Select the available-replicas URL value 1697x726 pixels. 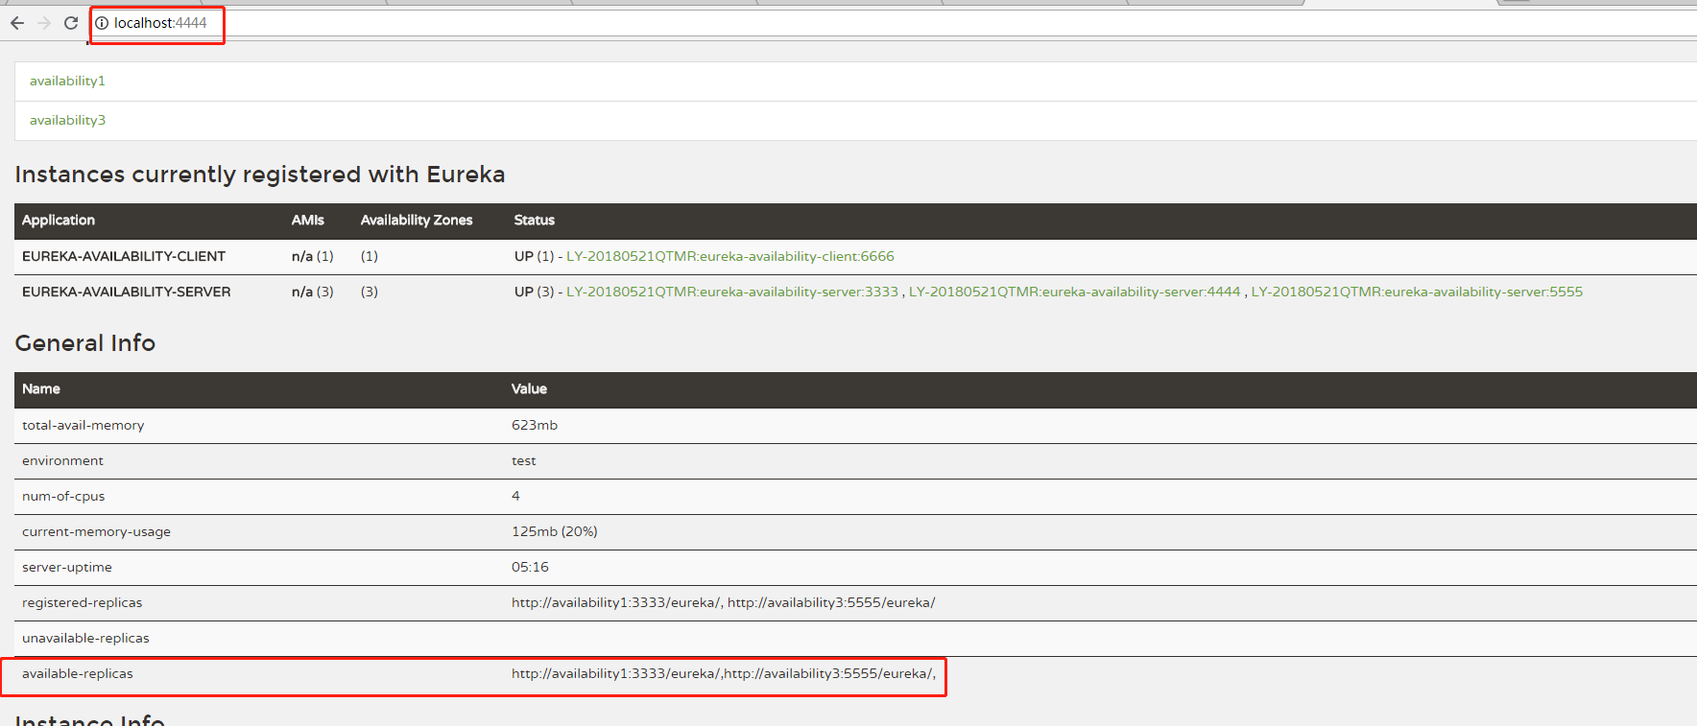(x=724, y=673)
